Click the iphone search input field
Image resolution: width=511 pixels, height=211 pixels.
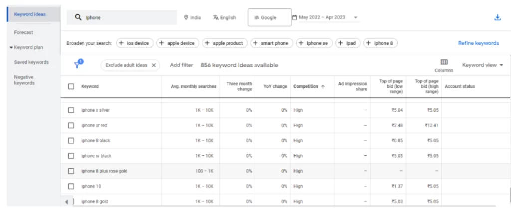(x=122, y=17)
